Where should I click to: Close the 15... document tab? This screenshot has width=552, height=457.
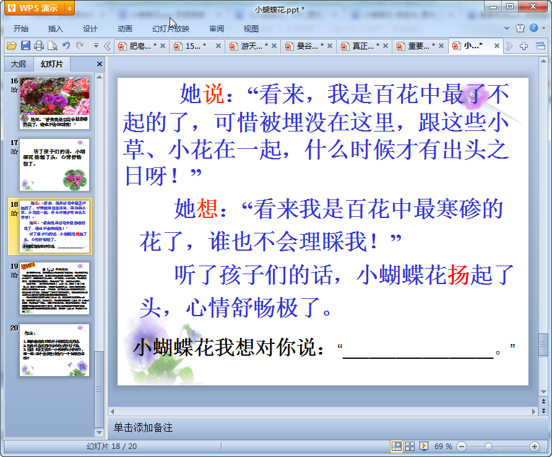coord(218,46)
